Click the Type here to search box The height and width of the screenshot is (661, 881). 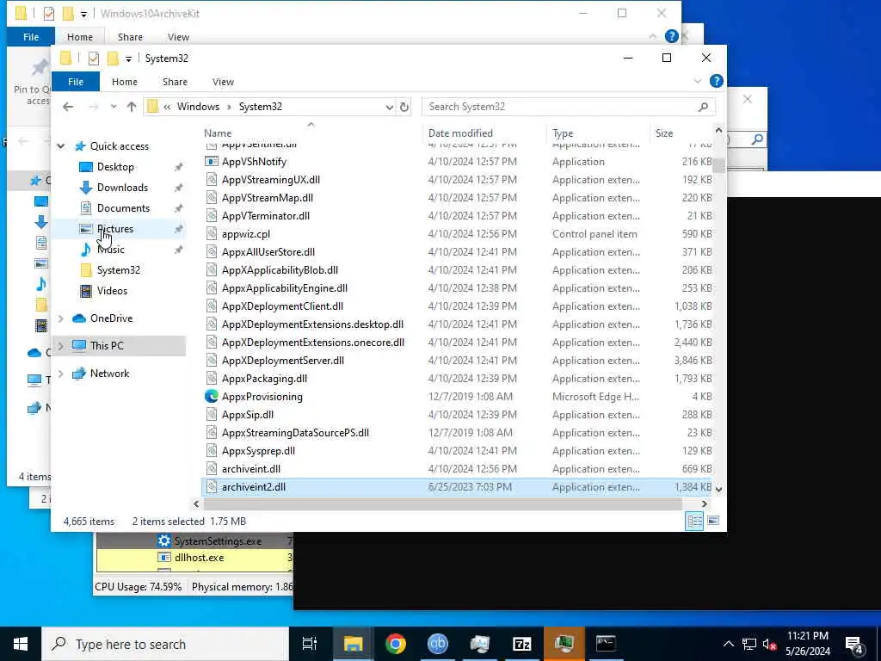coord(165,644)
